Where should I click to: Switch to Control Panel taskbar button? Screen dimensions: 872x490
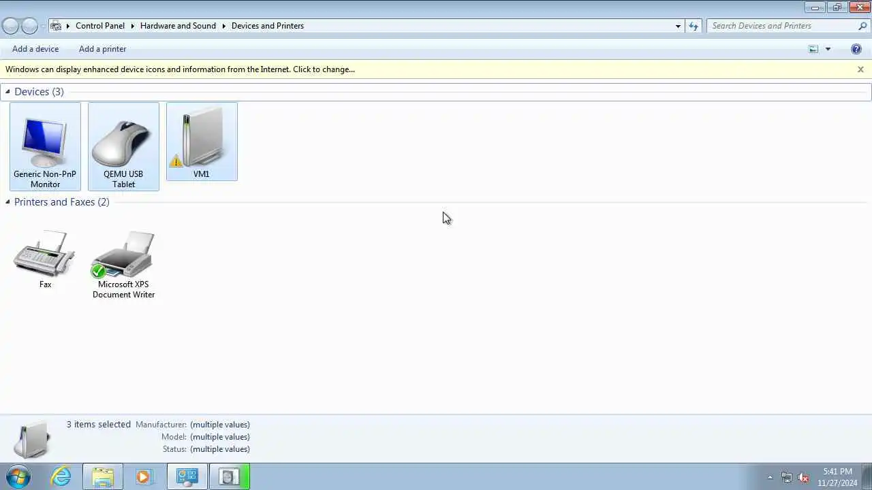coord(187,476)
